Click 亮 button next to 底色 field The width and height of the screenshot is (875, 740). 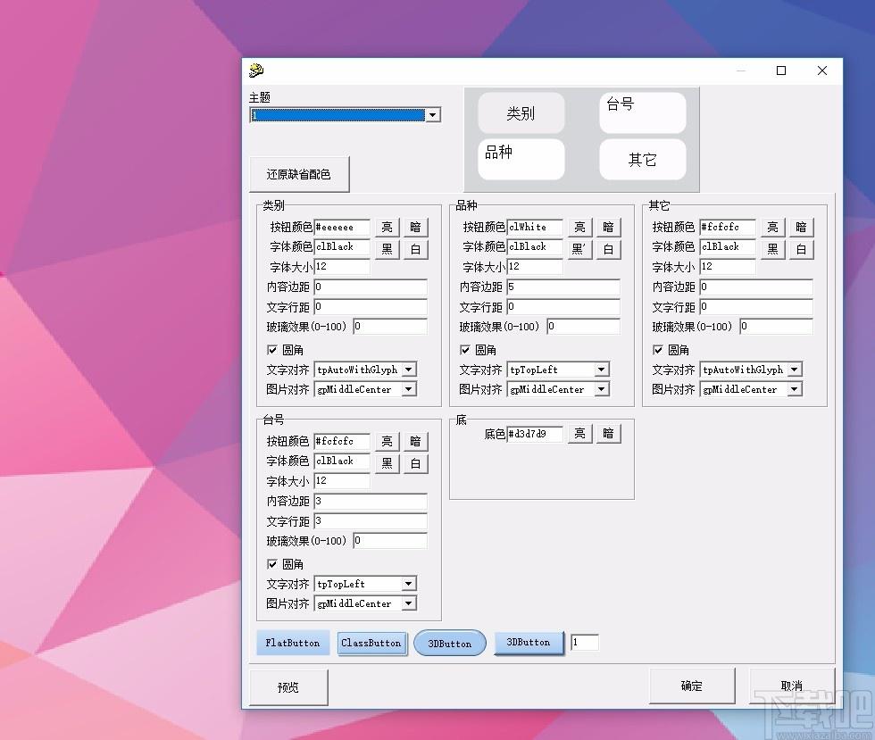point(579,433)
